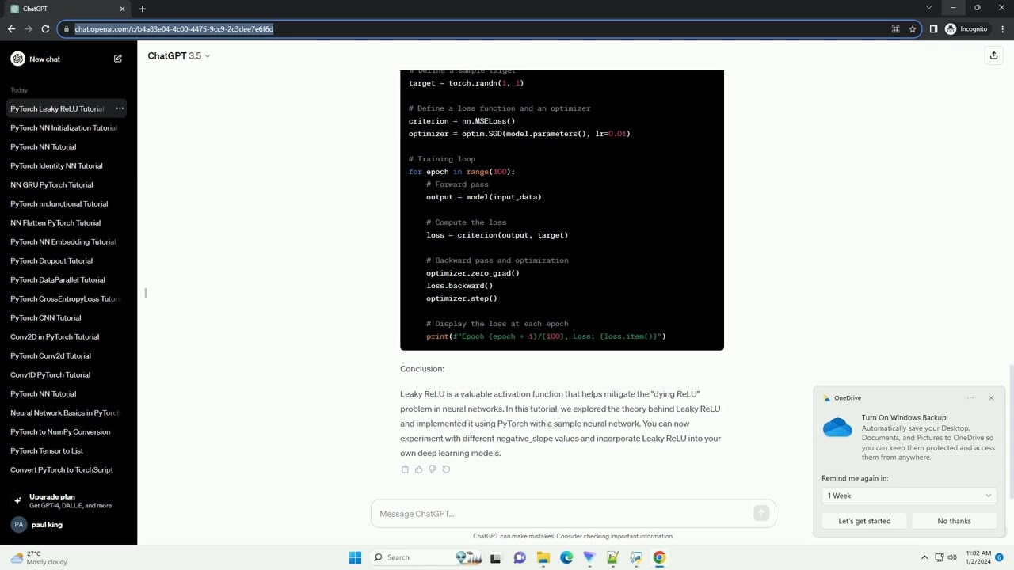Bookmark this page with the star icon
The height and width of the screenshot is (570, 1014).
click(x=913, y=29)
